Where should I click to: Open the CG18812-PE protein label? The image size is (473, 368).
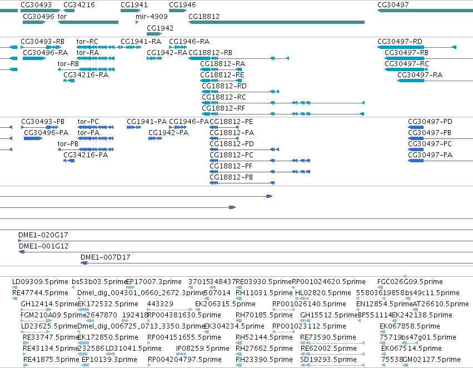(x=231, y=122)
